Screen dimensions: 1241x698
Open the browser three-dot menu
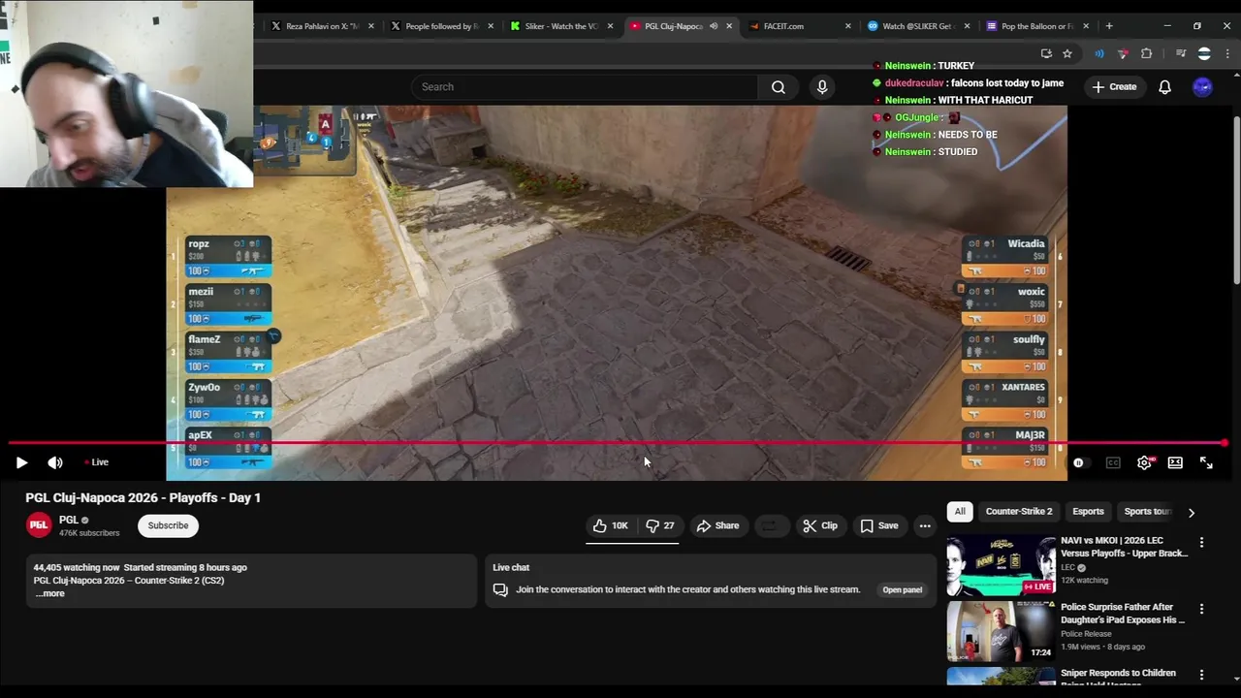pos(1228,53)
